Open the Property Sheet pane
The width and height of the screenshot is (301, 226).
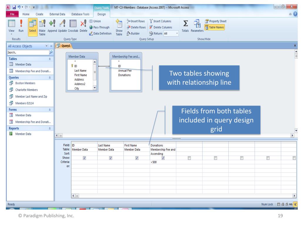pos(215,21)
